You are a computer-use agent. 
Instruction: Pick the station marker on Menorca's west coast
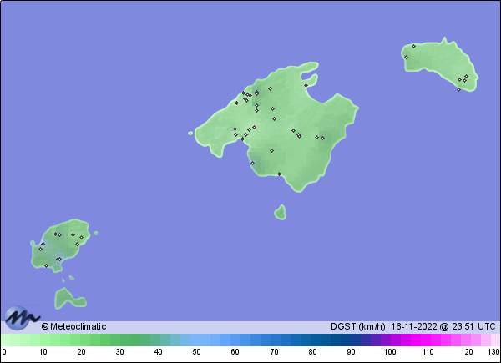pyautogui.click(x=406, y=57)
